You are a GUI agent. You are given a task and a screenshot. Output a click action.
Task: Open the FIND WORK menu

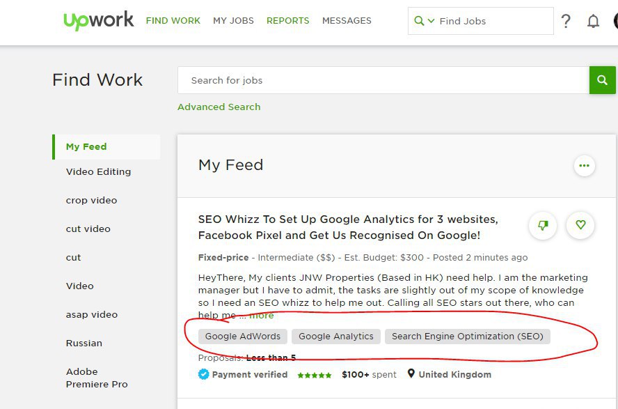(x=173, y=20)
